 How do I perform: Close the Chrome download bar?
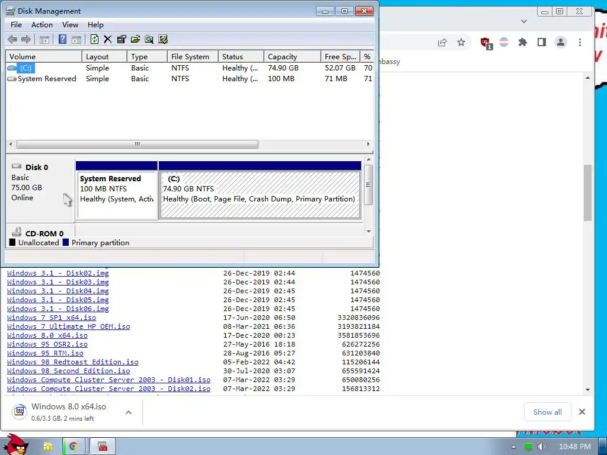pos(582,412)
